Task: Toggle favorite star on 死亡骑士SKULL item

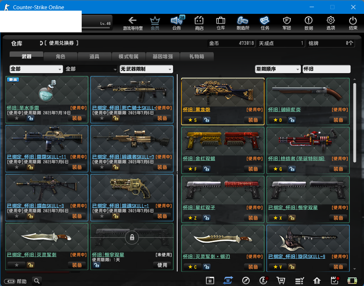Action: (102, 118)
